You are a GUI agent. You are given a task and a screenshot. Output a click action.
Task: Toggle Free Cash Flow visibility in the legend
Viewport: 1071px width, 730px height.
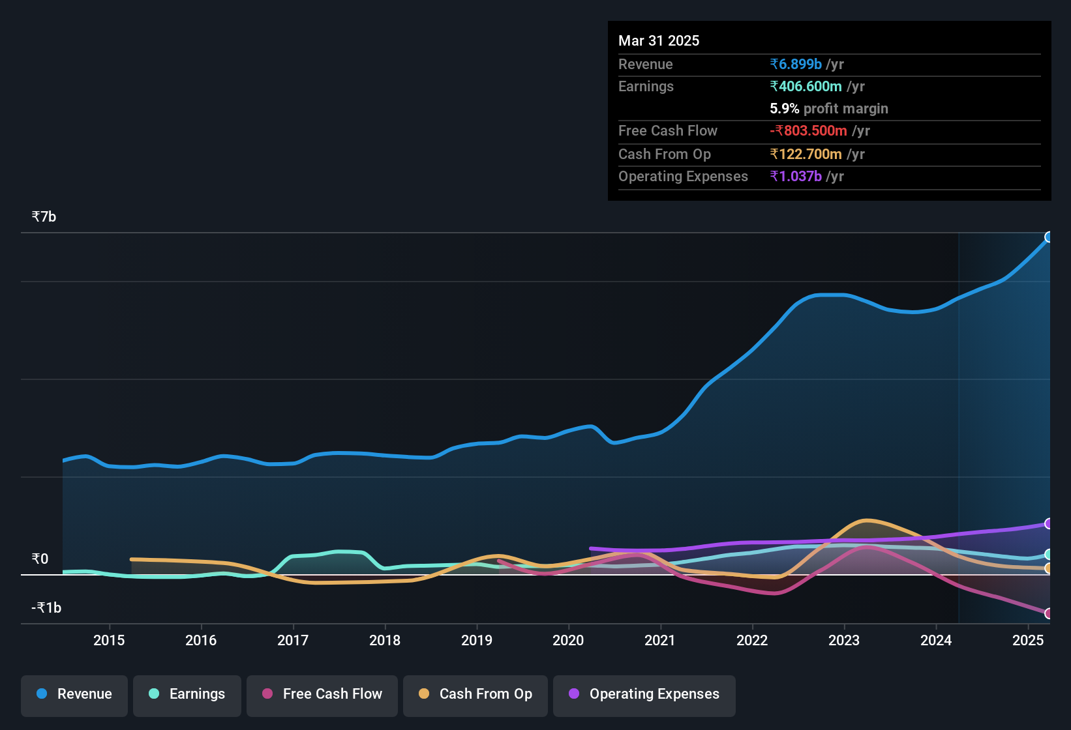click(x=322, y=694)
